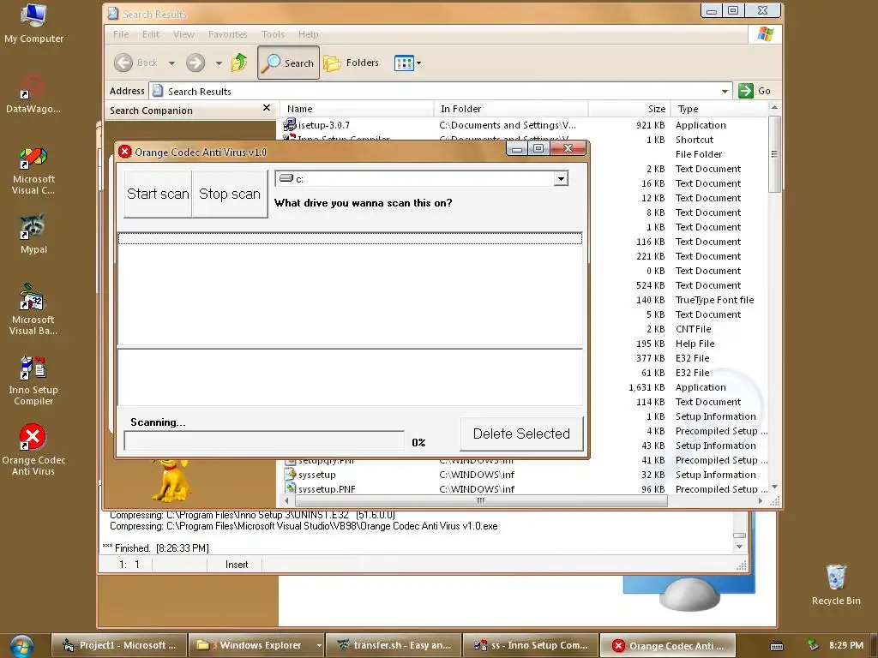Close the Search Companion pane
The width and height of the screenshot is (878, 658).
(267, 107)
